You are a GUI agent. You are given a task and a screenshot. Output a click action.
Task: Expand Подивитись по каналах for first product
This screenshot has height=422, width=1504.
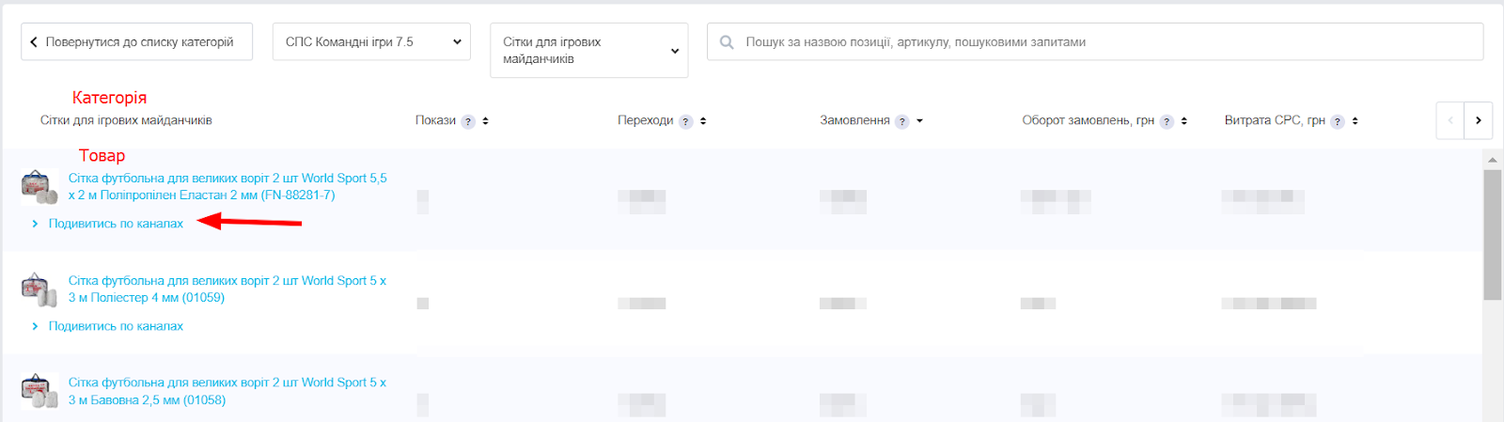click(116, 224)
